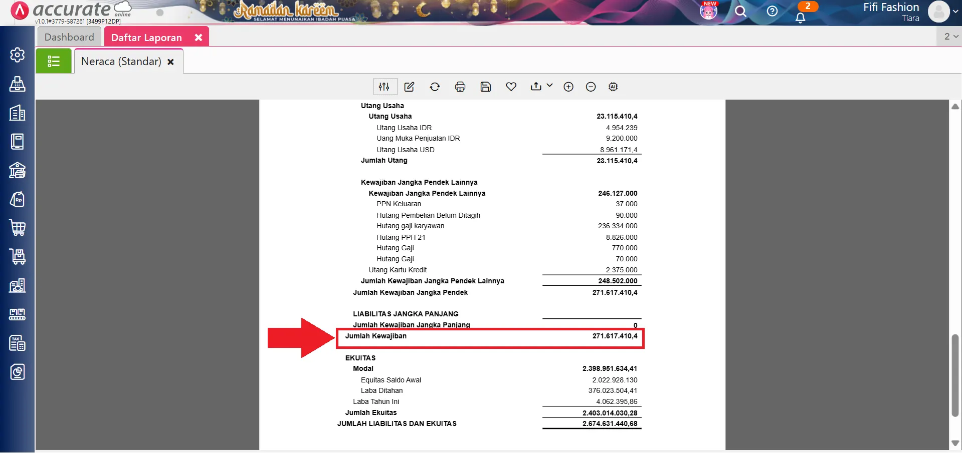Open the Tiara user profile menu
This screenshot has width=962, height=453.
tap(941, 12)
